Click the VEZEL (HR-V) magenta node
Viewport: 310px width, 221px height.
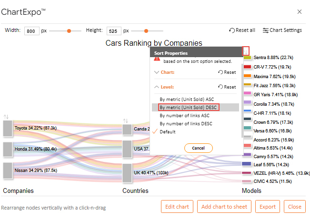(x=246, y=173)
